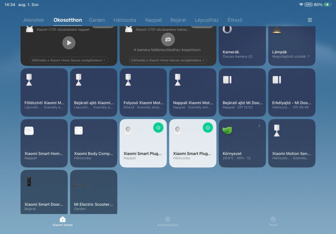
Task: Switch to Hálószoba tab
Action: (125, 20)
